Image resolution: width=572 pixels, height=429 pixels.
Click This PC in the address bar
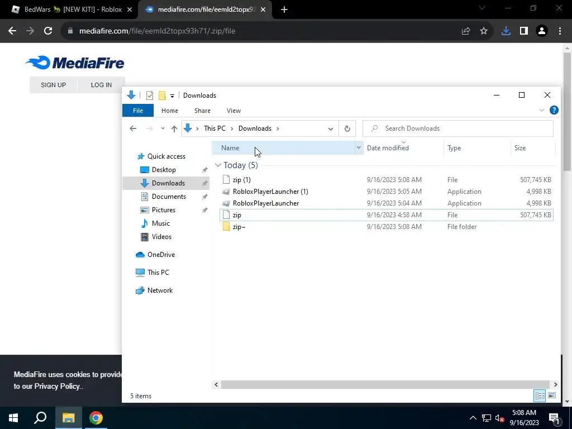click(214, 128)
